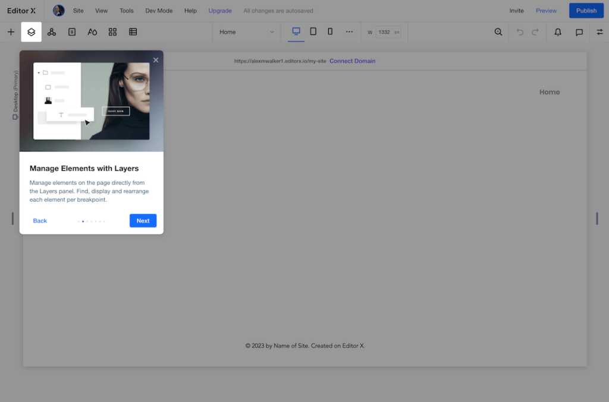Open the Home page dropdown selector

pos(246,32)
